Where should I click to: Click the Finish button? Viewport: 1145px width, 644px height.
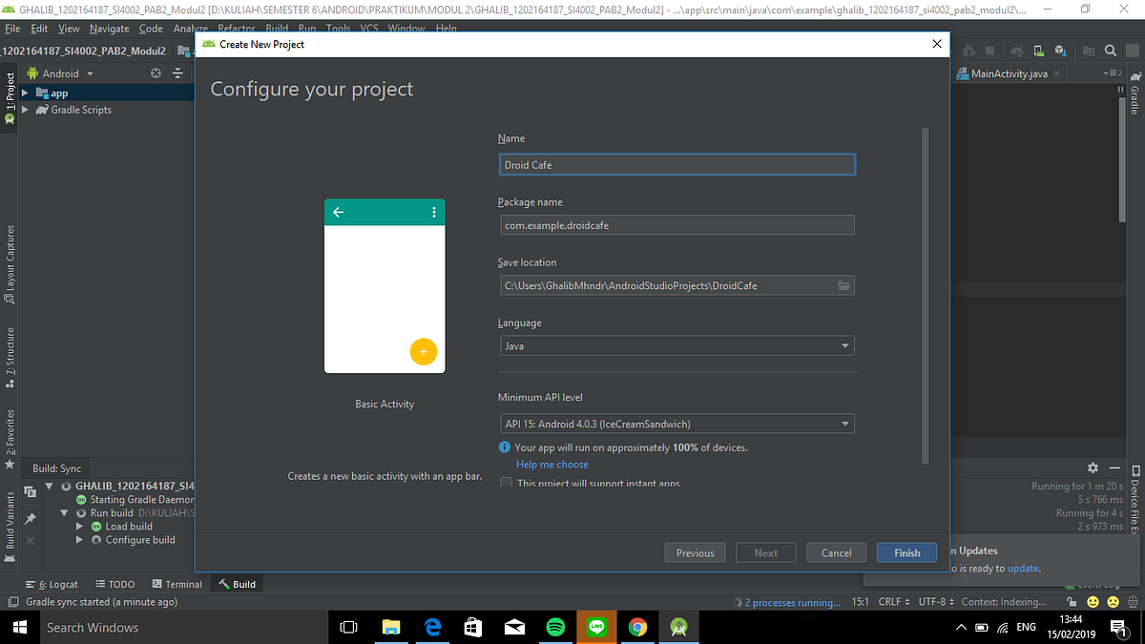[906, 552]
